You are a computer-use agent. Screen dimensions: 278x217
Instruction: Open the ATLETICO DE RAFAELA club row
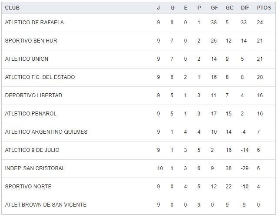34,23
